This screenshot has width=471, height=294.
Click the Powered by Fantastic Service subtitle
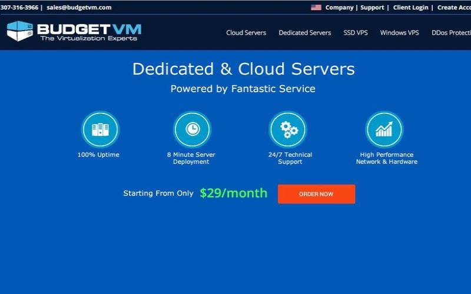tap(243, 89)
